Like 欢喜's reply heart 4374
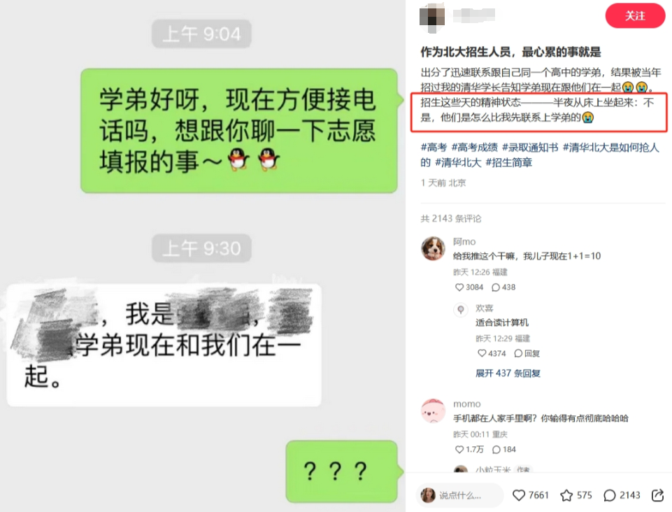 [492, 353]
